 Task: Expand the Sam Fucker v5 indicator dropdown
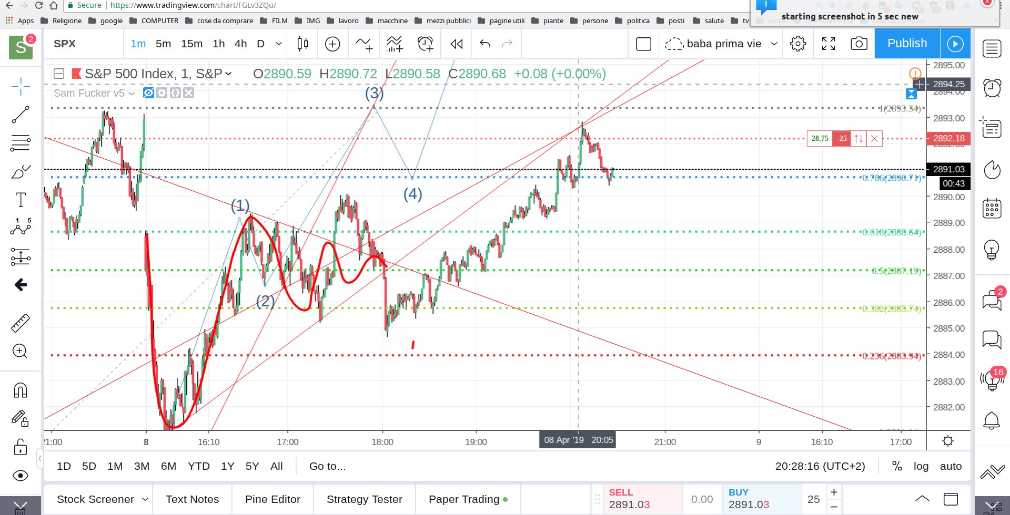coord(132,94)
